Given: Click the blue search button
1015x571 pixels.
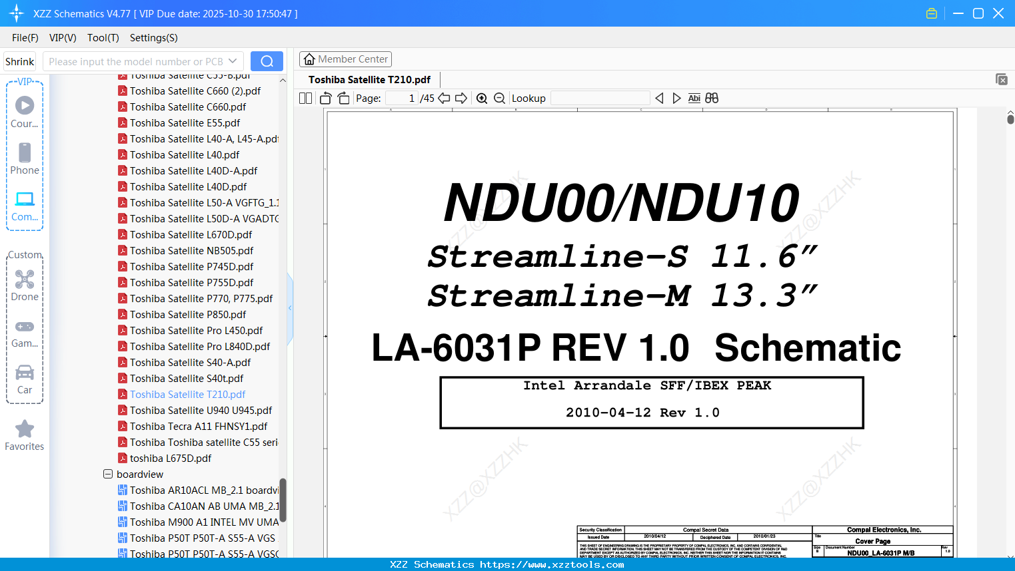Looking at the screenshot, I should coord(267,61).
